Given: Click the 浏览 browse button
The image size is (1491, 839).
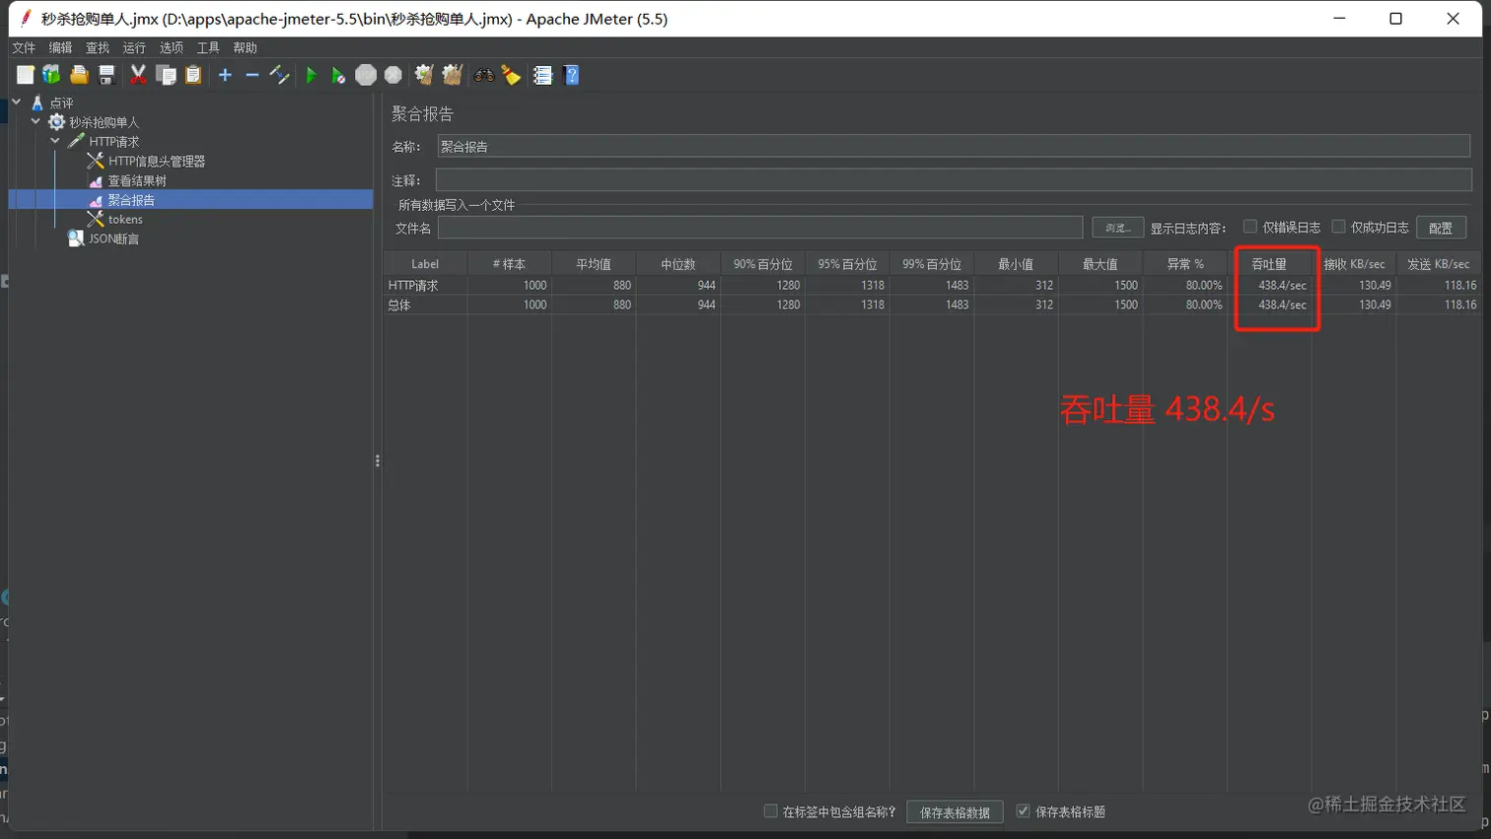Looking at the screenshot, I should coord(1117,228).
